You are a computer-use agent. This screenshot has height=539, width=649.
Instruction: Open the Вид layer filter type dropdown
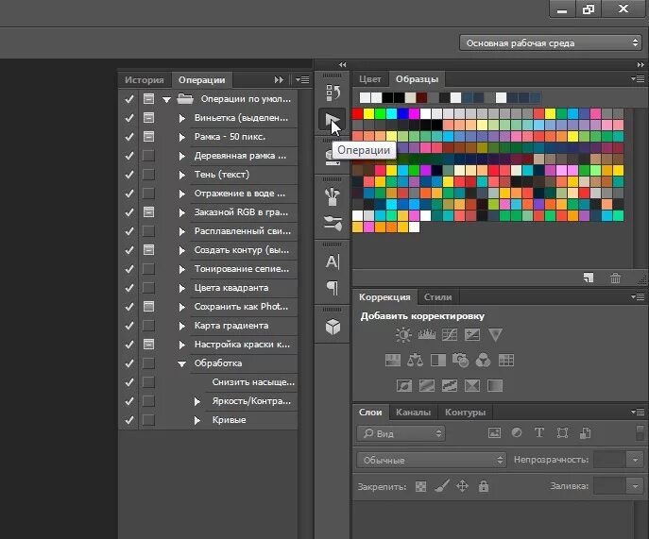[x=401, y=433]
